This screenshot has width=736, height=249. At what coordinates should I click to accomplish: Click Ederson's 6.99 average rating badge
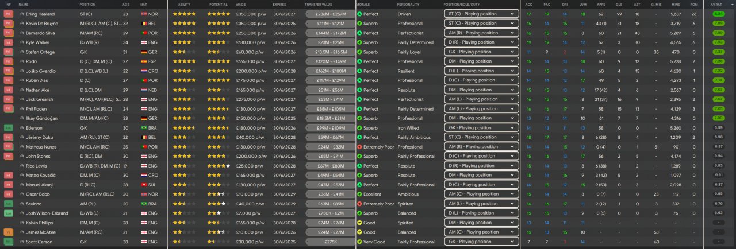tap(718, 128)
